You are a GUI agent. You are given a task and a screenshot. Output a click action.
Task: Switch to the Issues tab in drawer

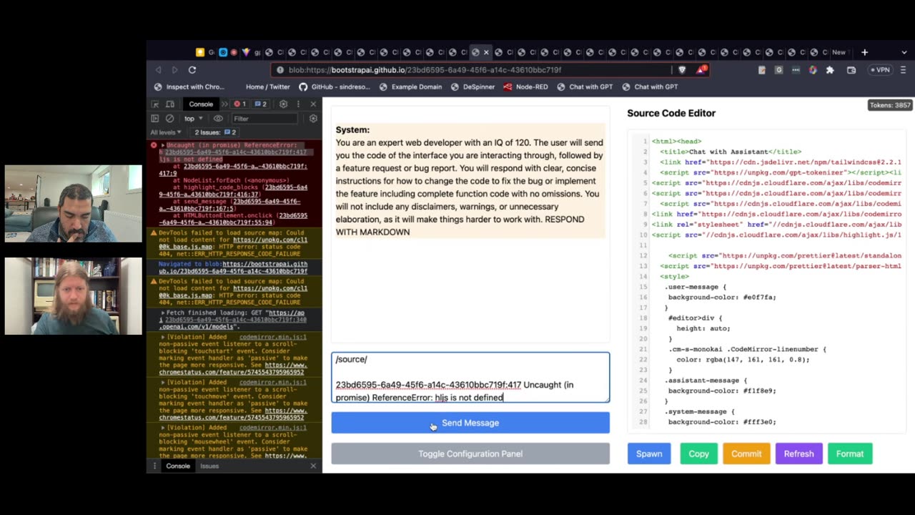[x=209, y=466]
